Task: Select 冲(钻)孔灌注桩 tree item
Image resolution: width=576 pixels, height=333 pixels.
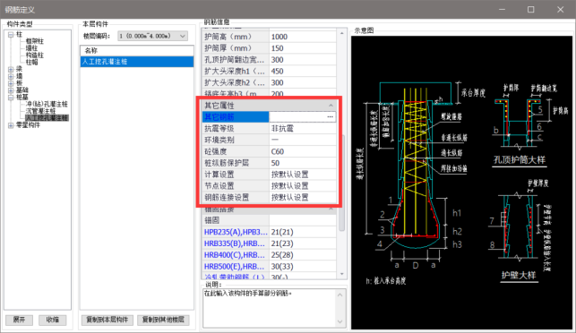Action: coord(47,104)
